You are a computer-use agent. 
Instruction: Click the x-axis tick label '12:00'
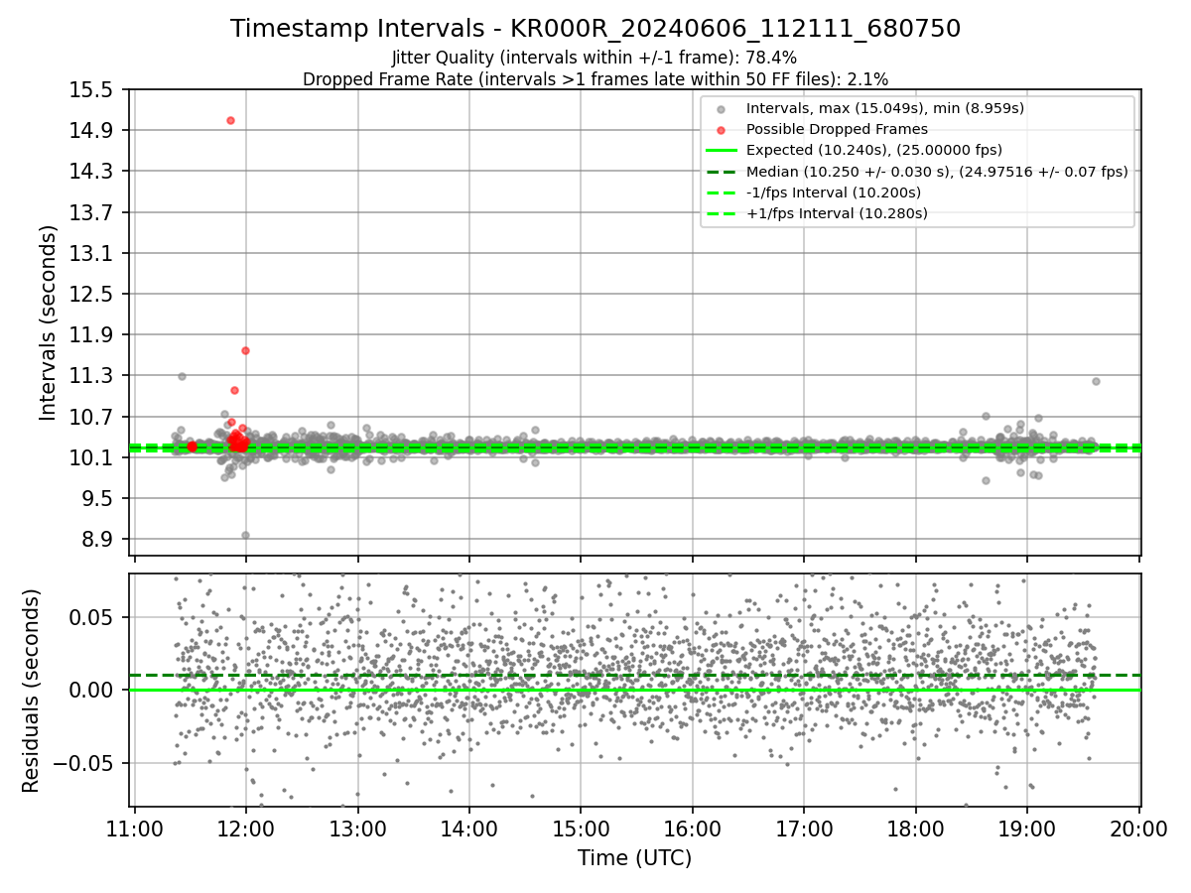[x=246, y=829]
